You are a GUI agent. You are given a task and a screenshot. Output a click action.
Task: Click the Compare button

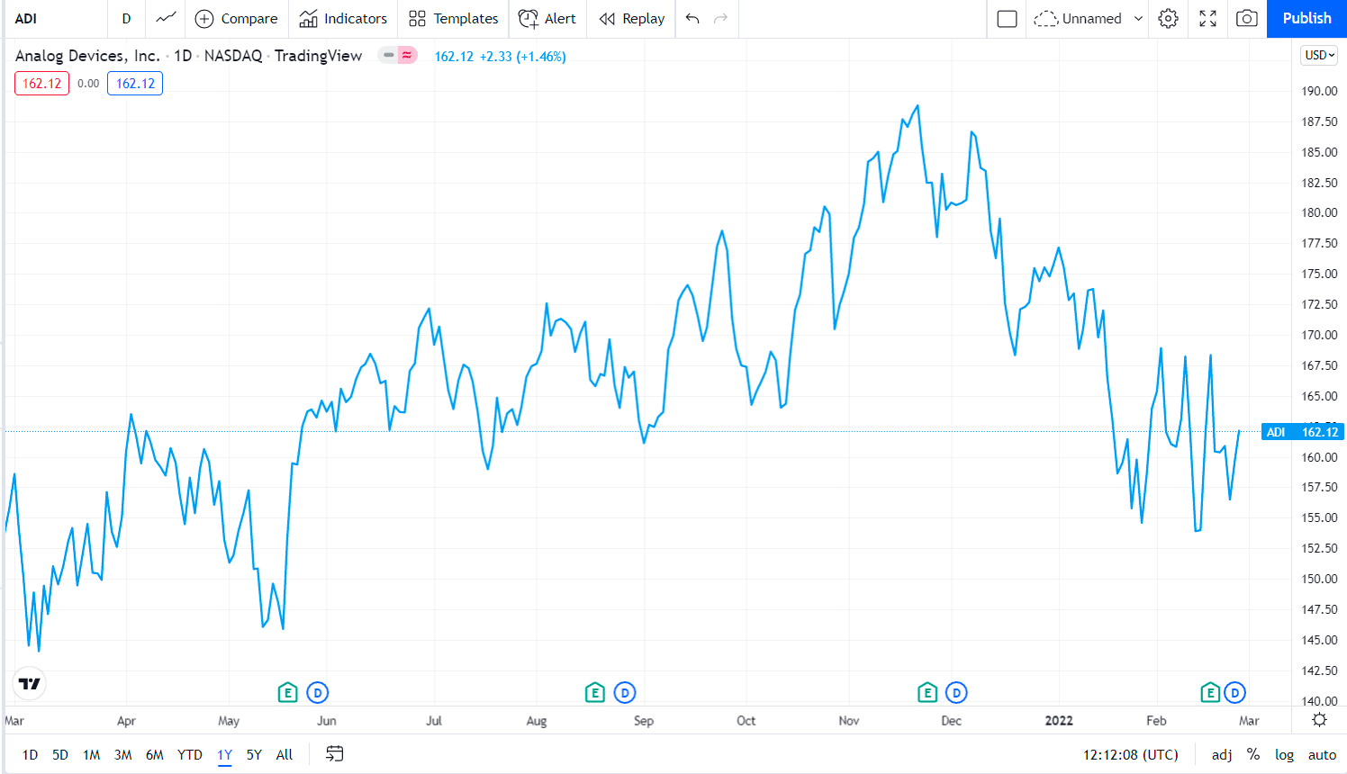coord(237,19)
